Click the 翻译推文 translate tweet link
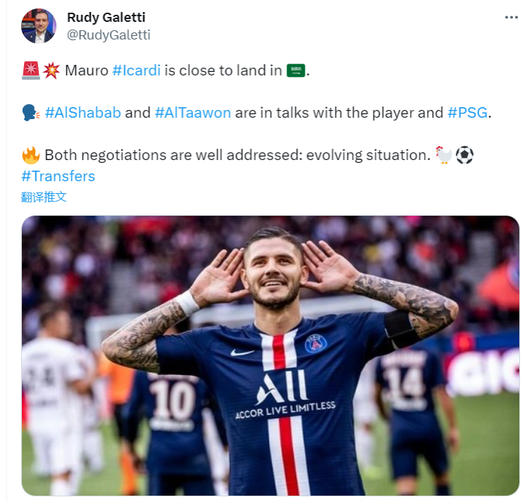The image size is (532, 502). pos(44,197)
